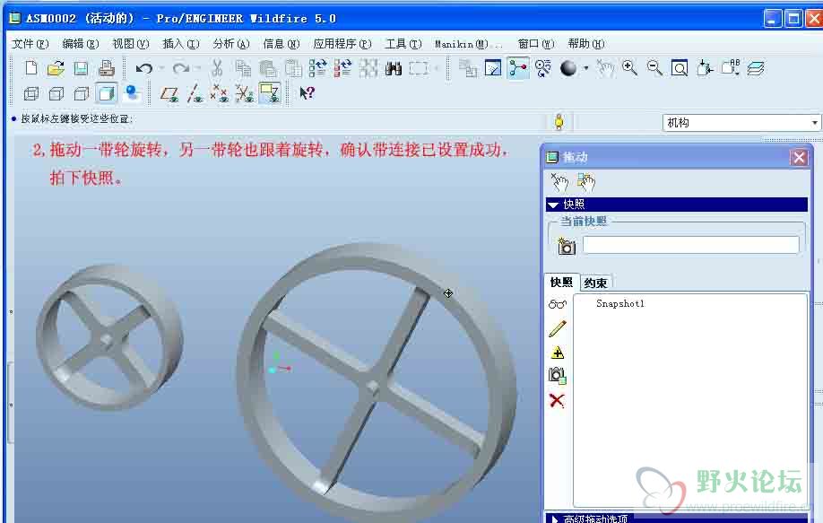823x523 pixels.
Task: Refit the model to screen
Action: (680, 68)
